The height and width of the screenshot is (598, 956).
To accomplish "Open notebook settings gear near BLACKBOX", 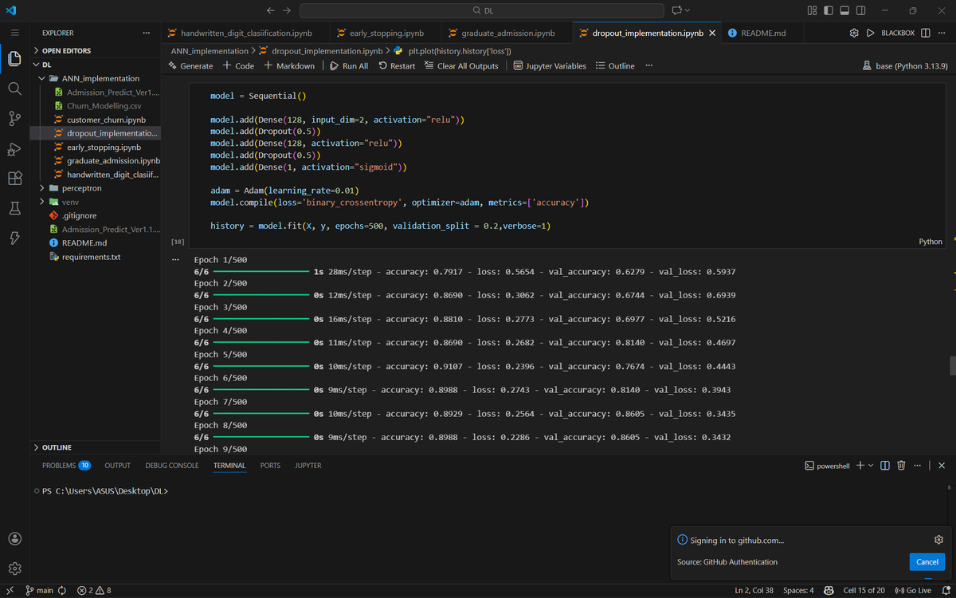I will (x=854, y=33).
